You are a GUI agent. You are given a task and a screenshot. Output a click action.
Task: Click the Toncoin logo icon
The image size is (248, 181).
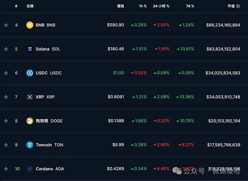click(x=30, y=145)
